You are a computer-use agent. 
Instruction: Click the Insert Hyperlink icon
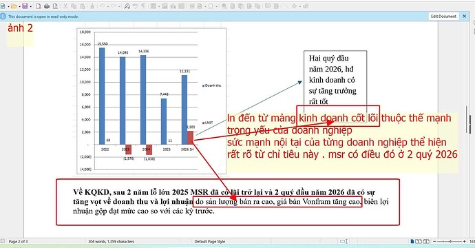click(224, 6)
